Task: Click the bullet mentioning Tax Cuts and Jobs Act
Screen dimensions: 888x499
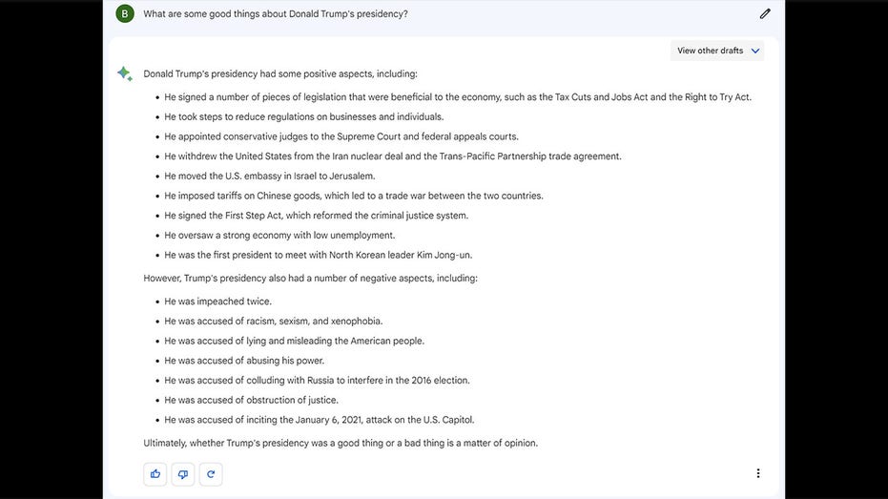Action: point(458,97)
